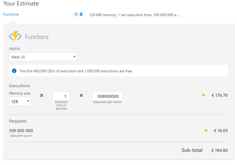Click the 'Your Estimate' heading
The height and width of the screenshot is (165, 237).
click(x=21, y=3)
